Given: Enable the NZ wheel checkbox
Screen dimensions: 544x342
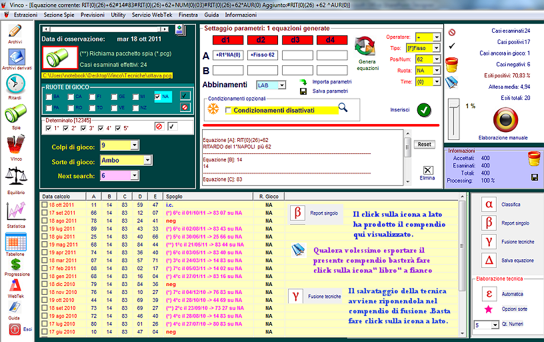Looking at the screenshot, I should pos(135,108).
